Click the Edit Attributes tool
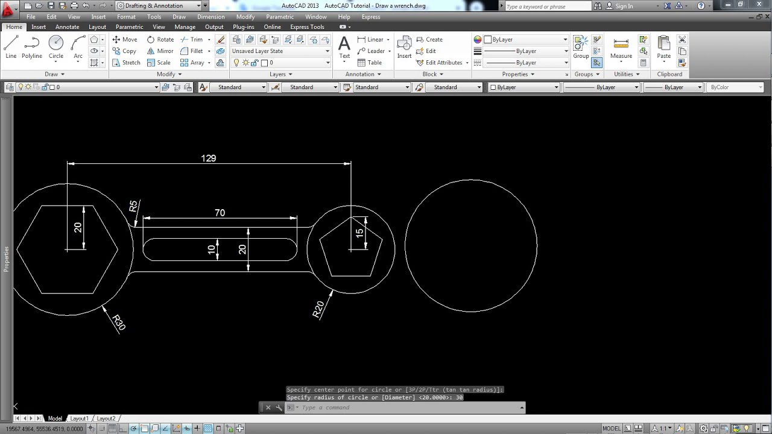Image resolution: width=772 pixels, height=434 pixels. [439, 63]
